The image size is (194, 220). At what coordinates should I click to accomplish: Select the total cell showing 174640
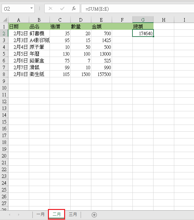[x=143, y=33]
